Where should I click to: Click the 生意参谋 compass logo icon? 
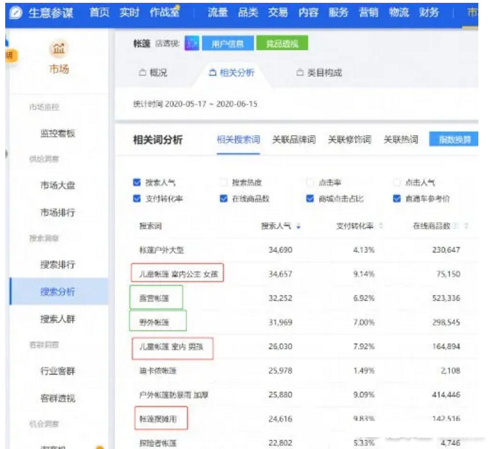(x=17, y=12)
